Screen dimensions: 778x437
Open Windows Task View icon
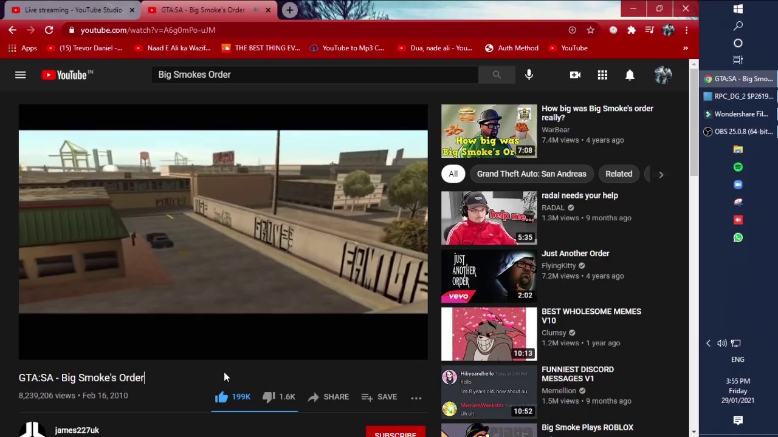point(738,60)
